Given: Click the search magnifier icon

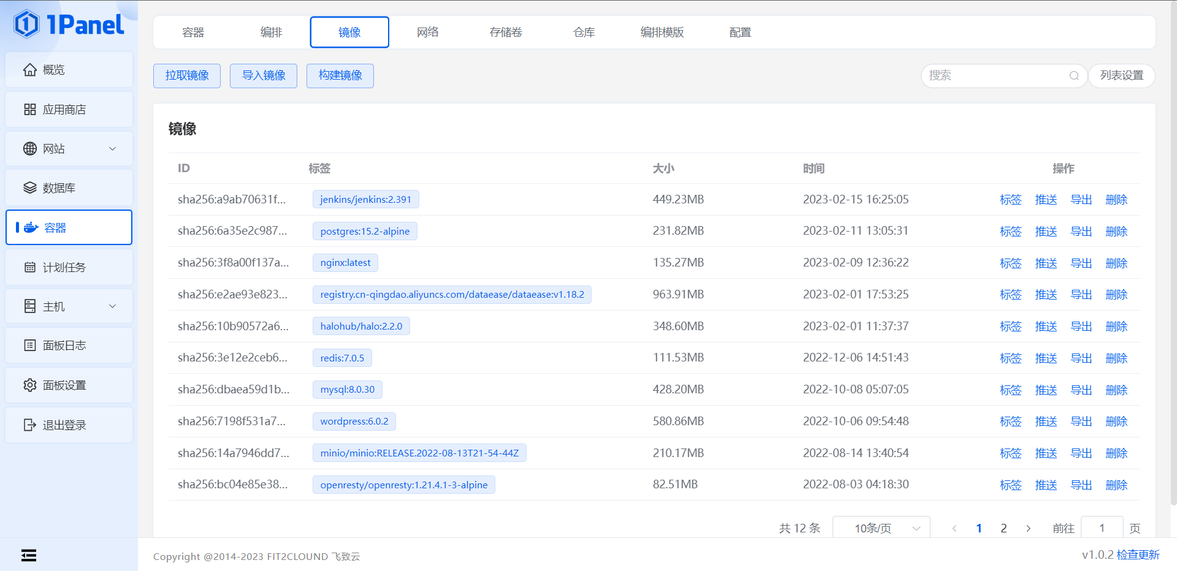Looking at the screenshot, I should tap(1074, 76).
